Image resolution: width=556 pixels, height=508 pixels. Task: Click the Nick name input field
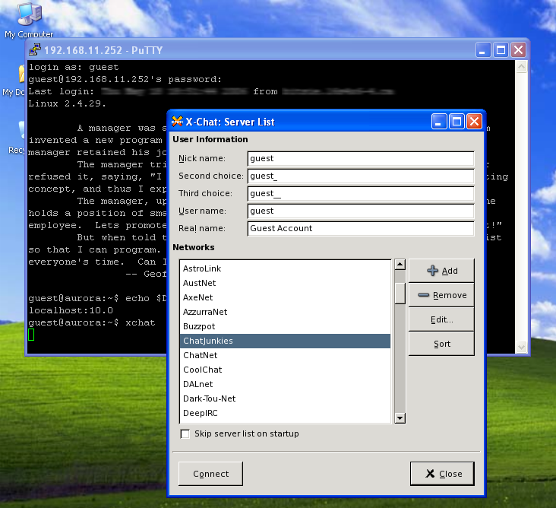pyautogui.click(x=360, y=159)
